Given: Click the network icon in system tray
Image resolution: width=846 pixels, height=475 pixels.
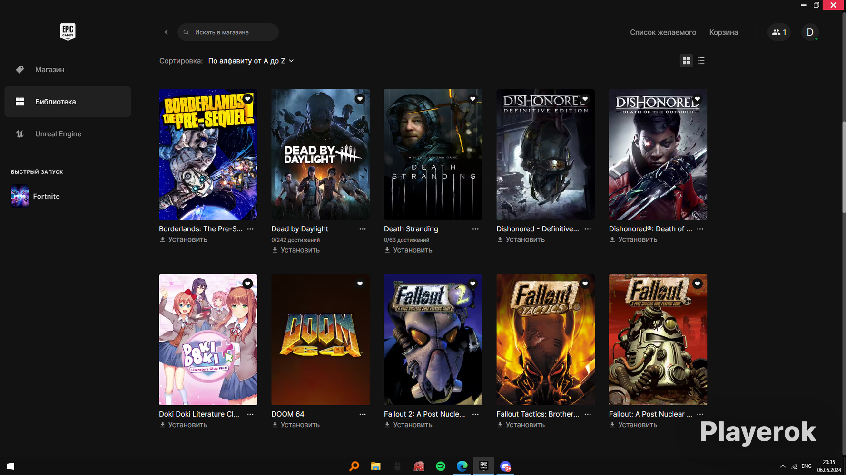Looking at the screenshot, I should coord(794,466).
